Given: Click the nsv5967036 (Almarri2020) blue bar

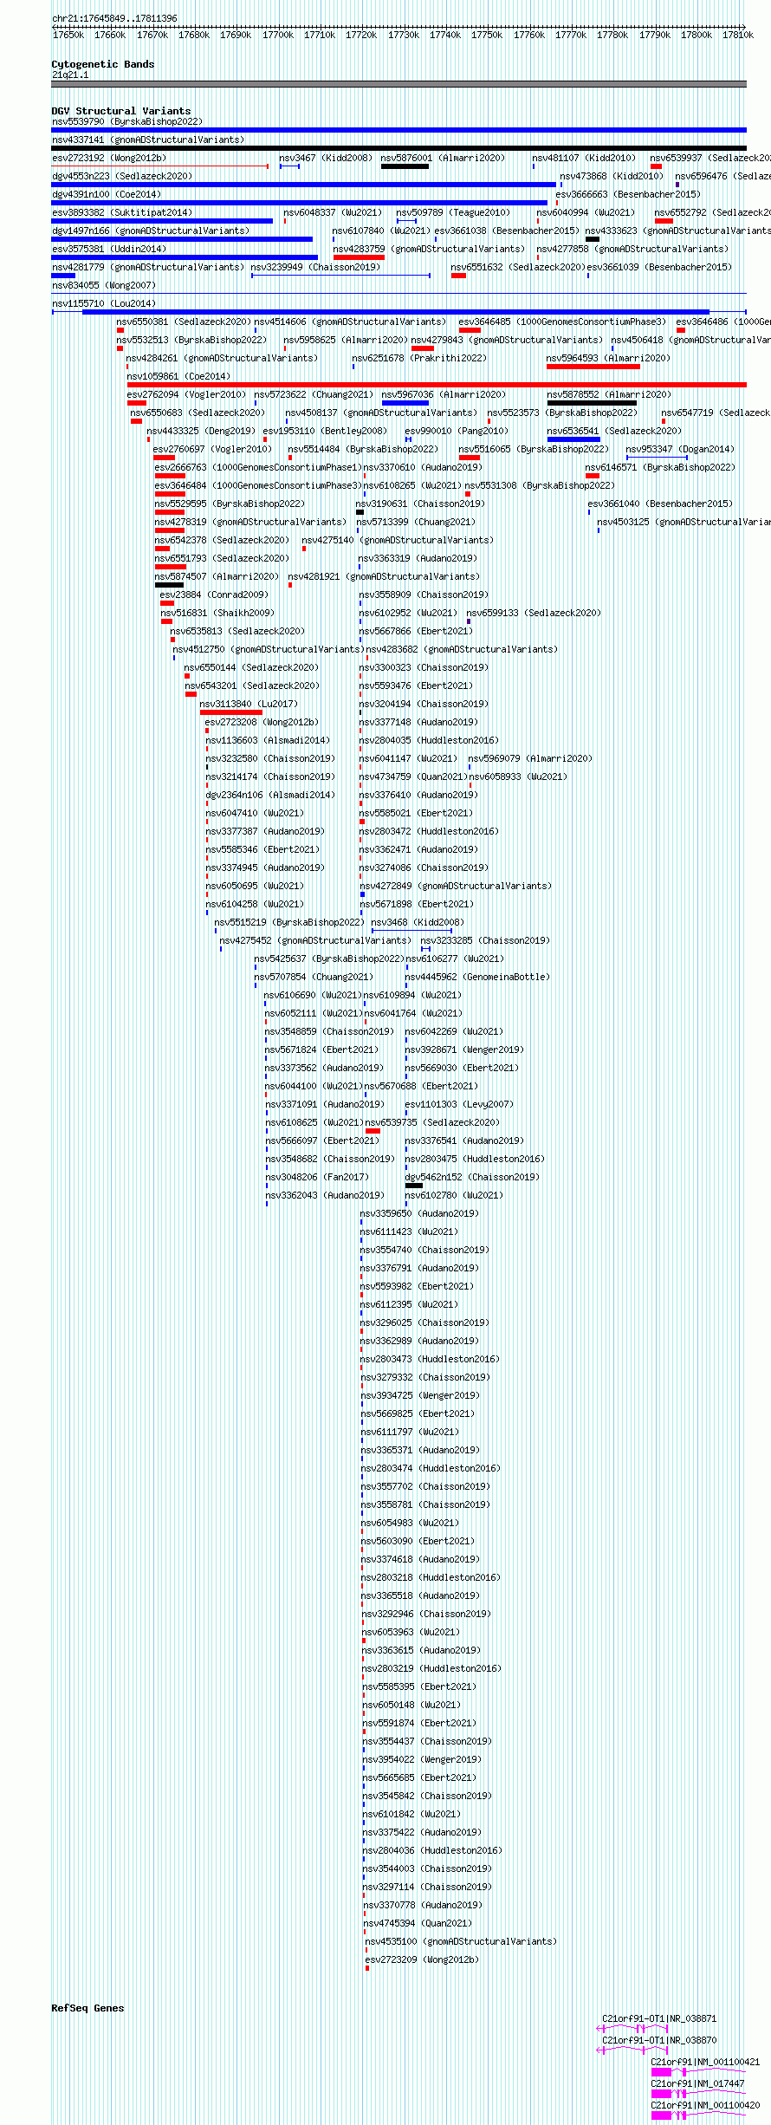Looking at the screenshot, I should (x=405, y=403).
